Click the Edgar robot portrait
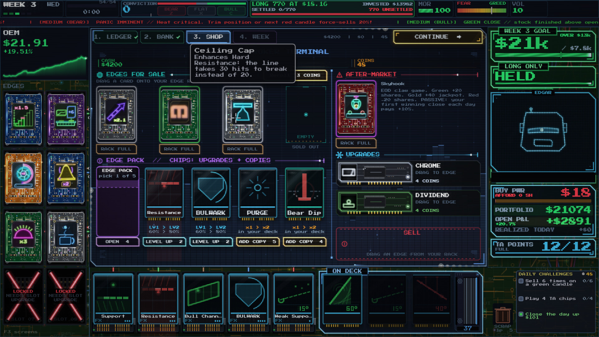This screenshot has height=337, width=599. pos(543,132)
